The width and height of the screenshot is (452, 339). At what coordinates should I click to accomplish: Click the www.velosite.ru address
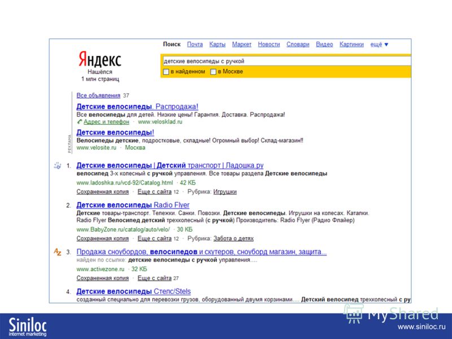pyautogui.click(x=96, y=147)
